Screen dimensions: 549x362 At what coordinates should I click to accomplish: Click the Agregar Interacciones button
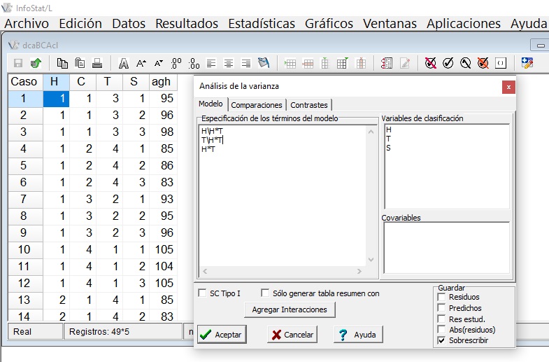290,309
